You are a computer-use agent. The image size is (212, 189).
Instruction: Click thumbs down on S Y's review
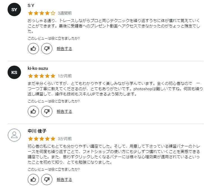tap(47, 49)
